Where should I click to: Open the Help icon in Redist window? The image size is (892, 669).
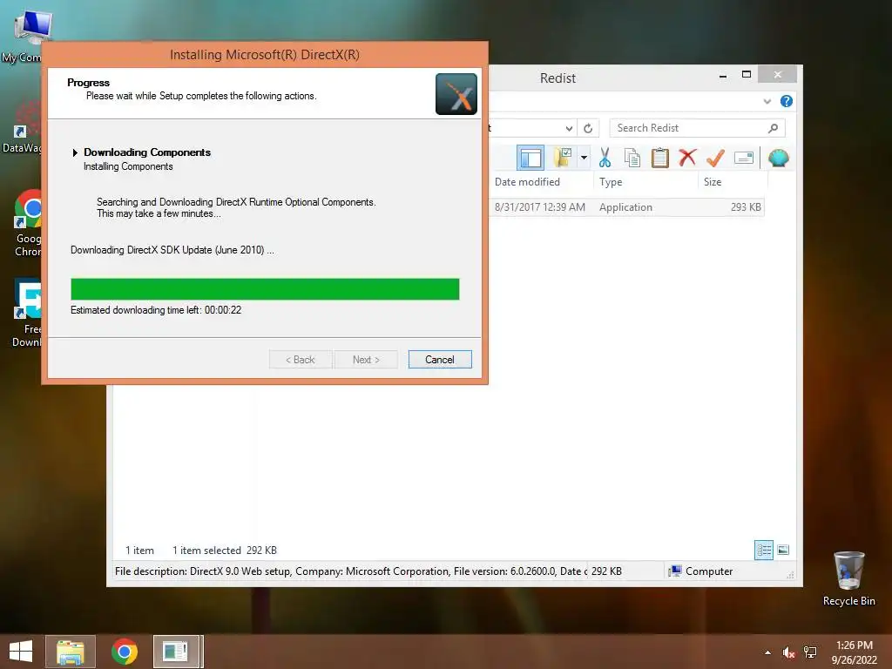tap(787, 101)
